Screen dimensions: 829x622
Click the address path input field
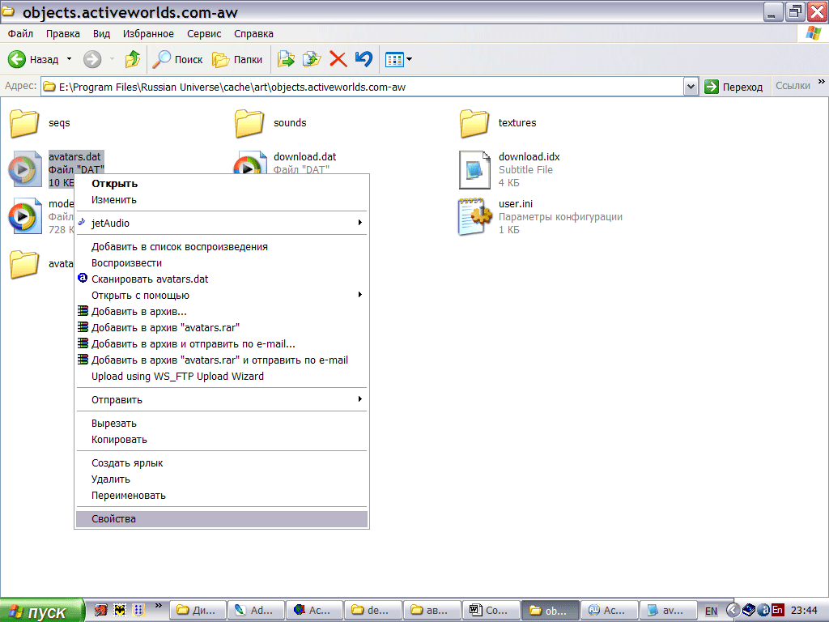362,87
